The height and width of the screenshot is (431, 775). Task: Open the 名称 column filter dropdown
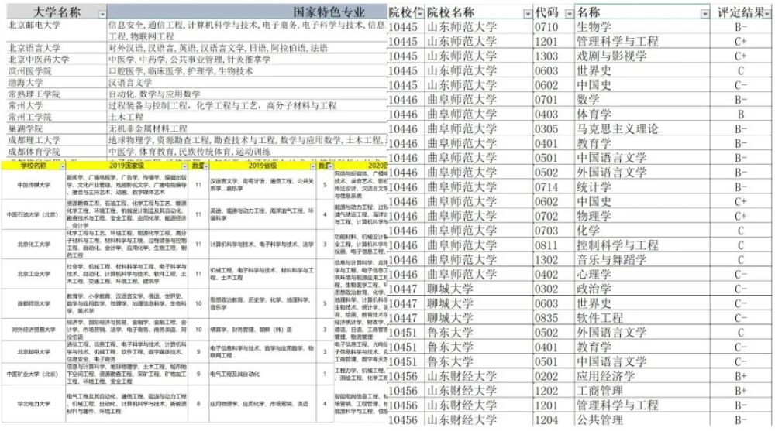[x=704, y=14]
